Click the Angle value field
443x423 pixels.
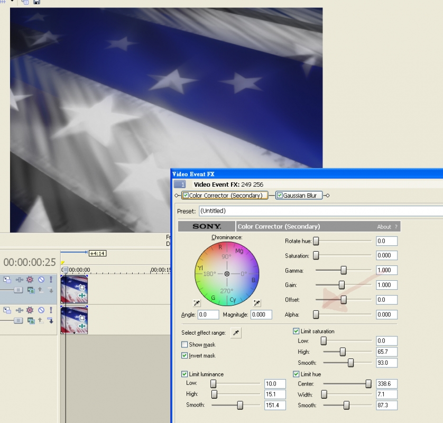(x=208, y=315)
